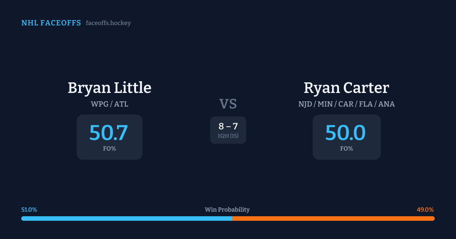Click the NJD team abbreviation
Image resolution: width=456 pixels, height=239 pixels.
click(305, 104)
